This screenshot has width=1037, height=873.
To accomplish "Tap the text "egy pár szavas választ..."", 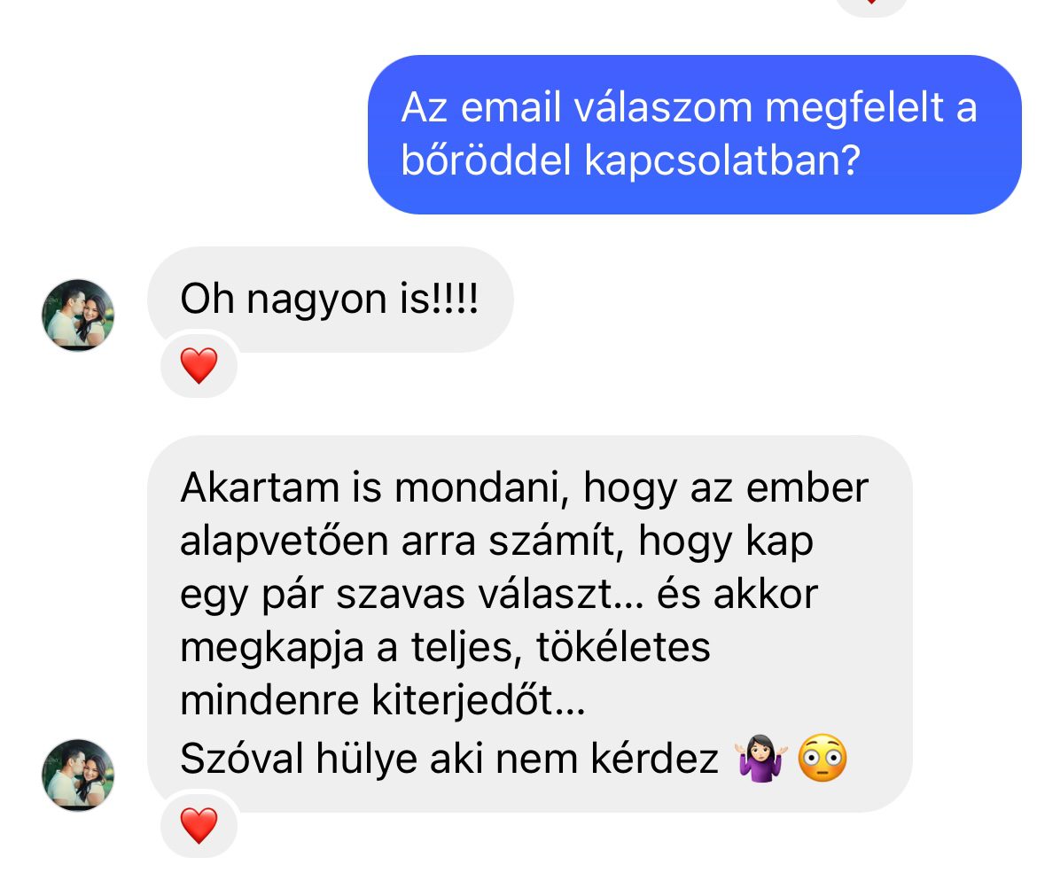I will 411,594.
